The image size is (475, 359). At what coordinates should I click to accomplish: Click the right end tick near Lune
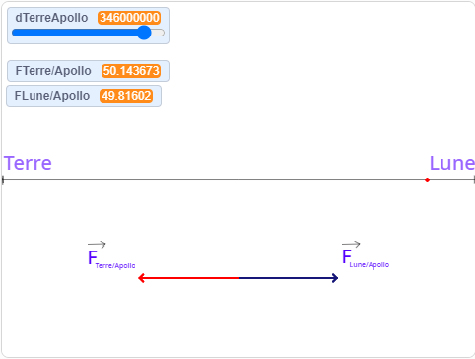474,179
